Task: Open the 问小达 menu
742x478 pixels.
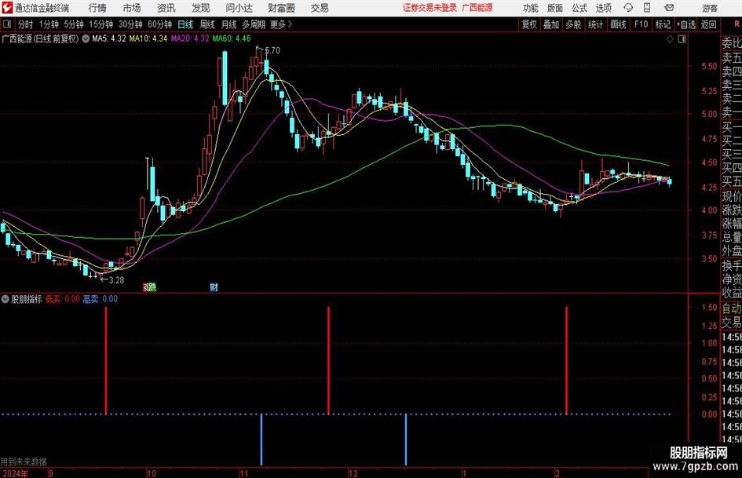Action: coord(239,8)
